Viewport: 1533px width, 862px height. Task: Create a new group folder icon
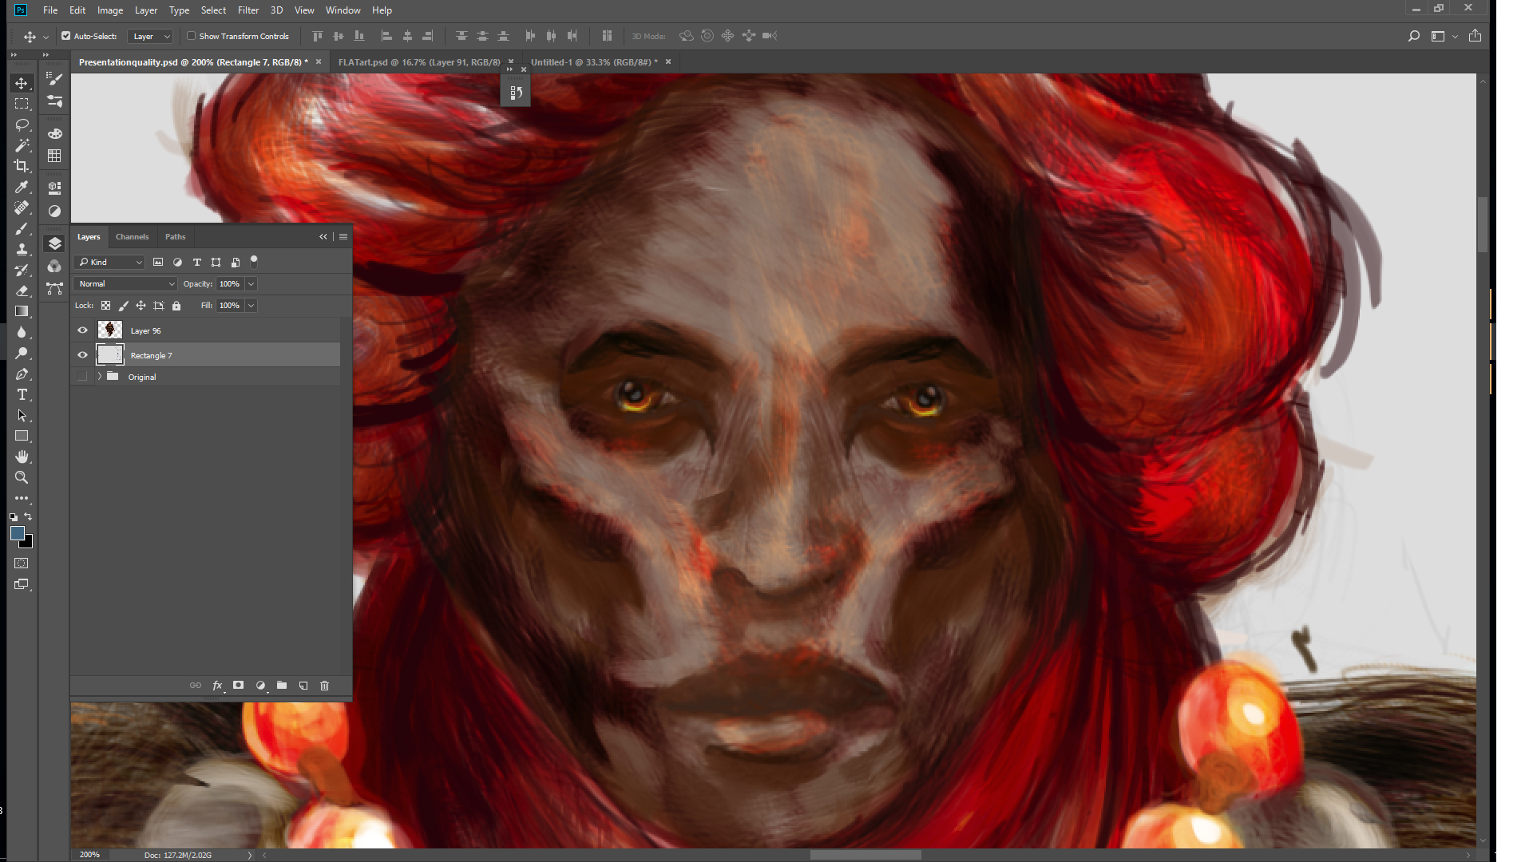point(282,686)
